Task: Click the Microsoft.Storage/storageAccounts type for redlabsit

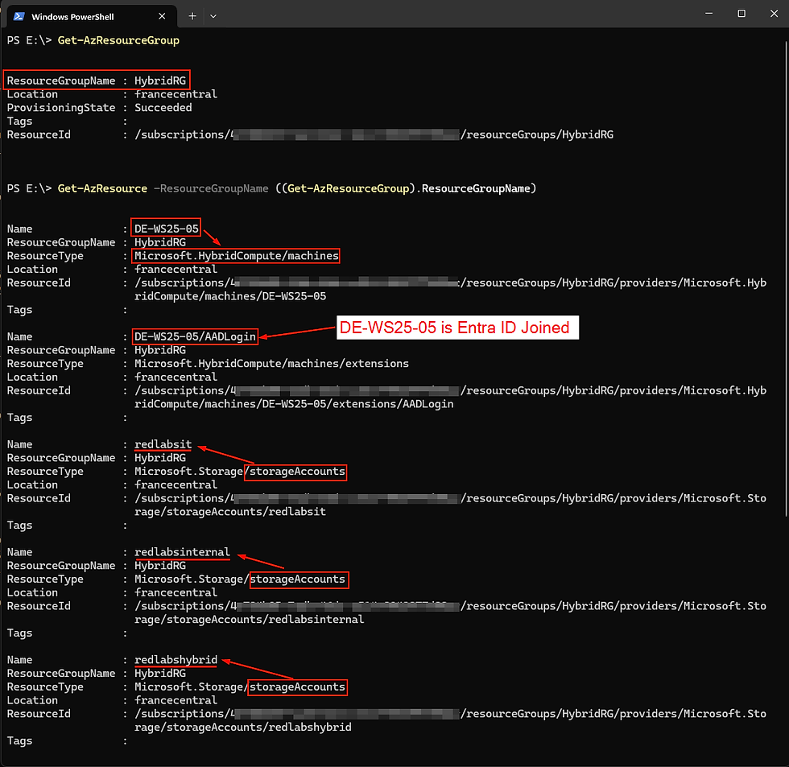Action: [x=240, y=472]
